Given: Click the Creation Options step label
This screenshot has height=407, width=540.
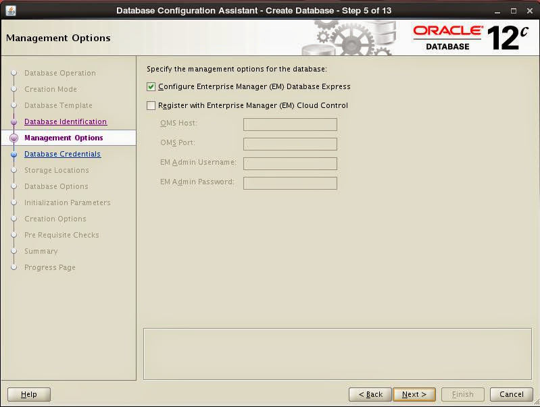Looking at the screenshot, I should [55, 219].
